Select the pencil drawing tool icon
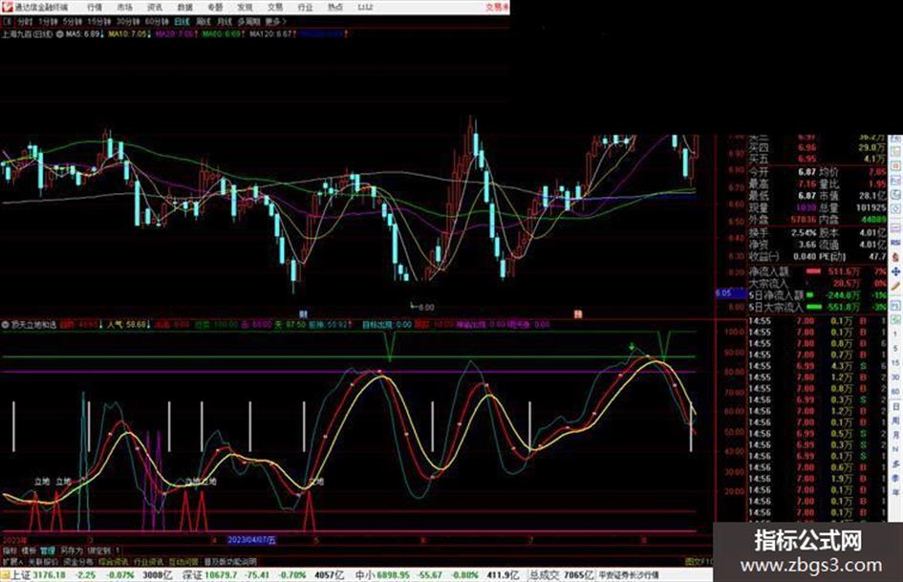 click(895, 286)
